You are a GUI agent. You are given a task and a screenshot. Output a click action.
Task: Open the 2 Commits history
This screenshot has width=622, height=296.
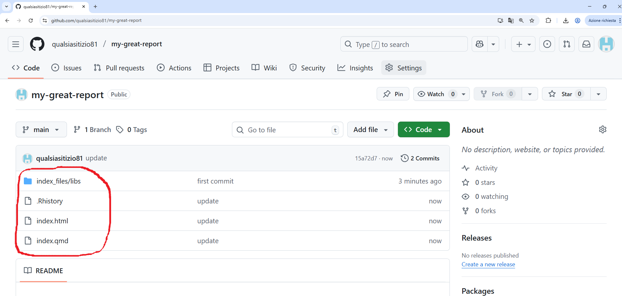point(420,158)
